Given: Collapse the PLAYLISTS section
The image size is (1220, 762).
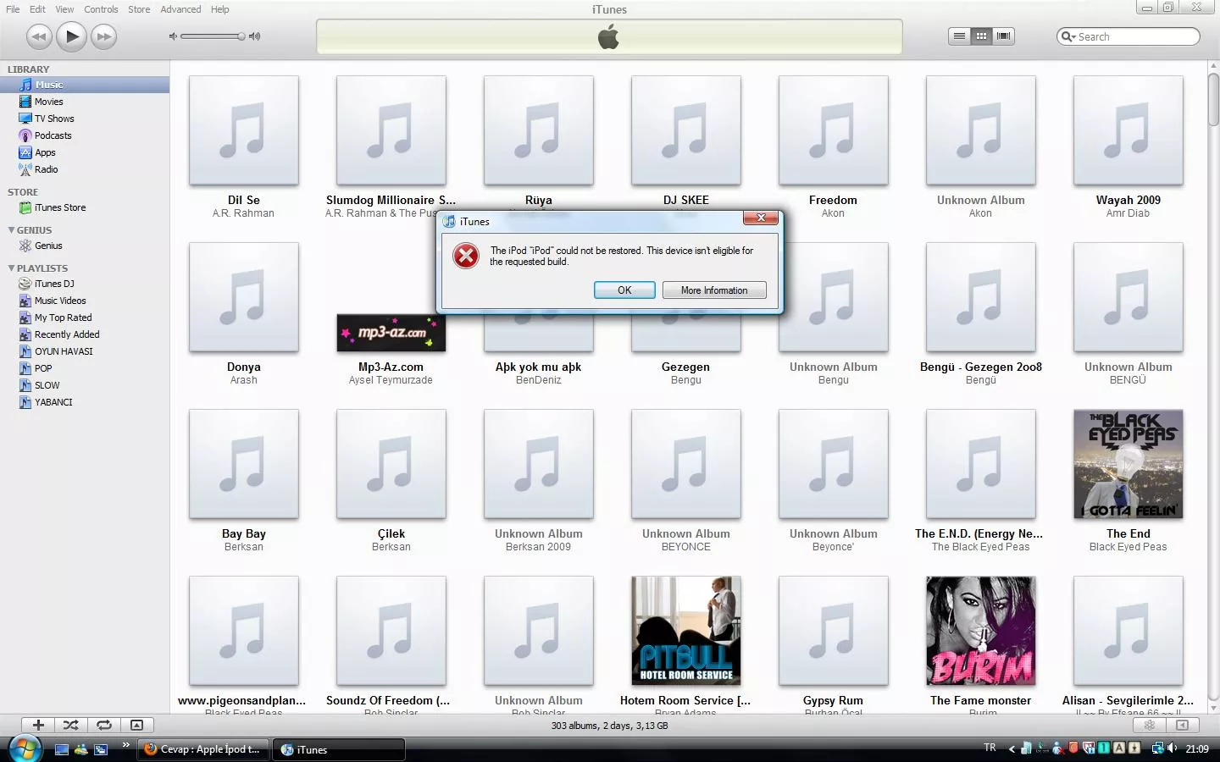Looking at the screenshot, I should (11, 268).
